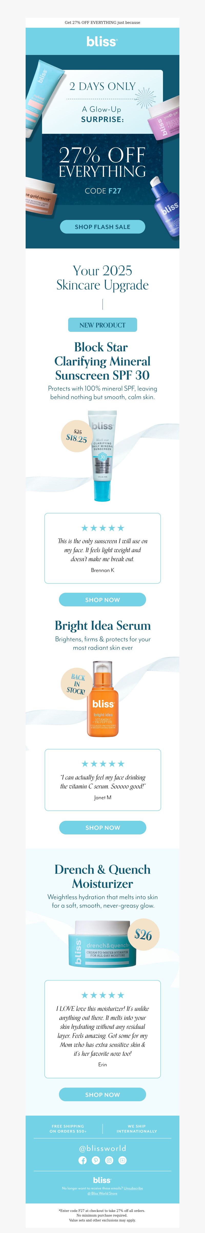The width and height of the screenshot is (205, 1233).
Task: Open the YouTube icon in footer
Action: 122,1160
